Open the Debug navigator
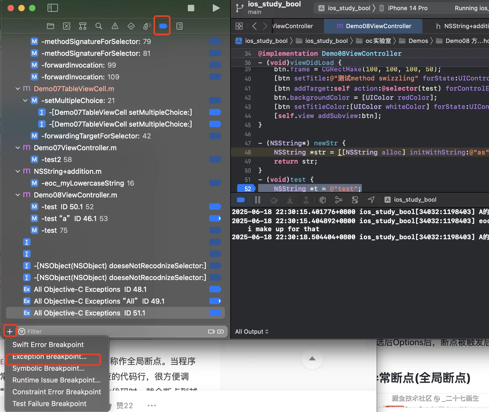The image size is (489, 412). [147, 26]
